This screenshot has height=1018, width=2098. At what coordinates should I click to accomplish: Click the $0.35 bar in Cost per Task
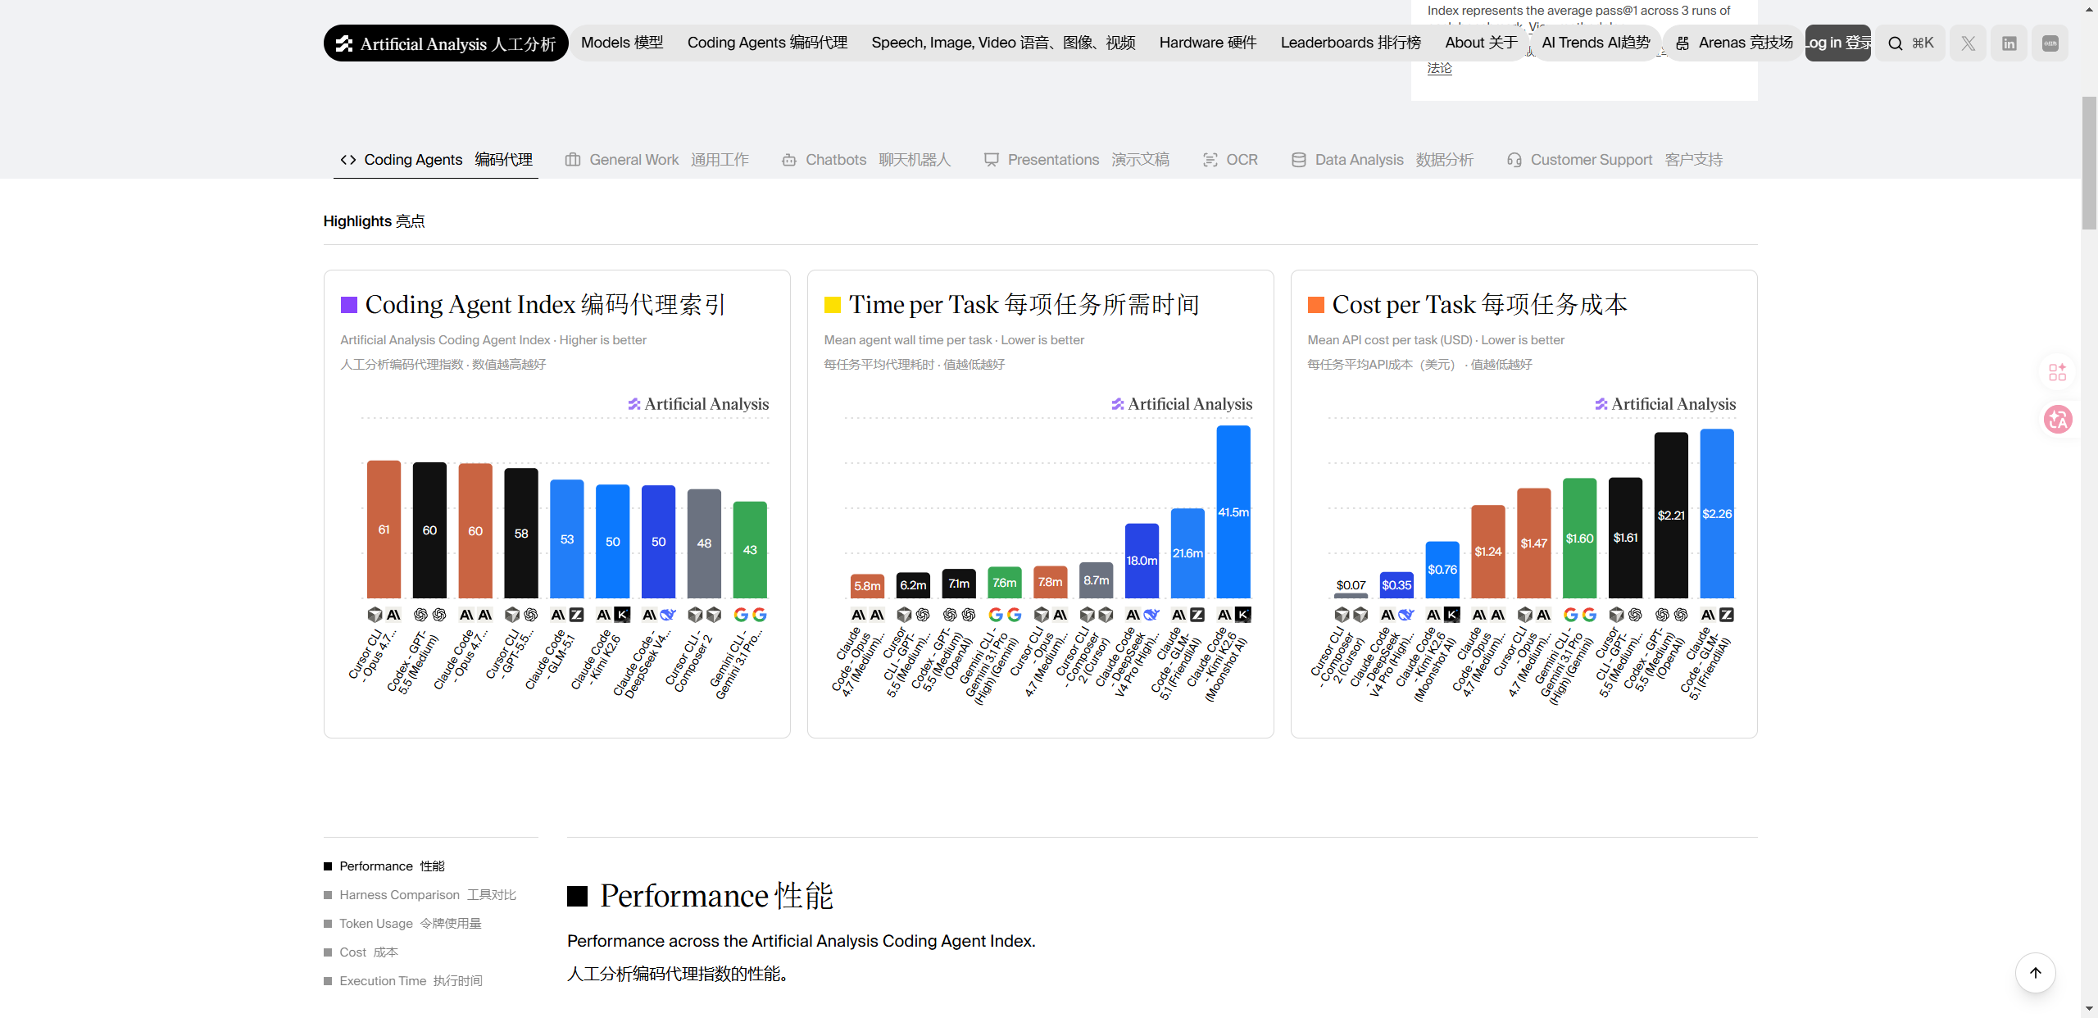(1396, 585)
